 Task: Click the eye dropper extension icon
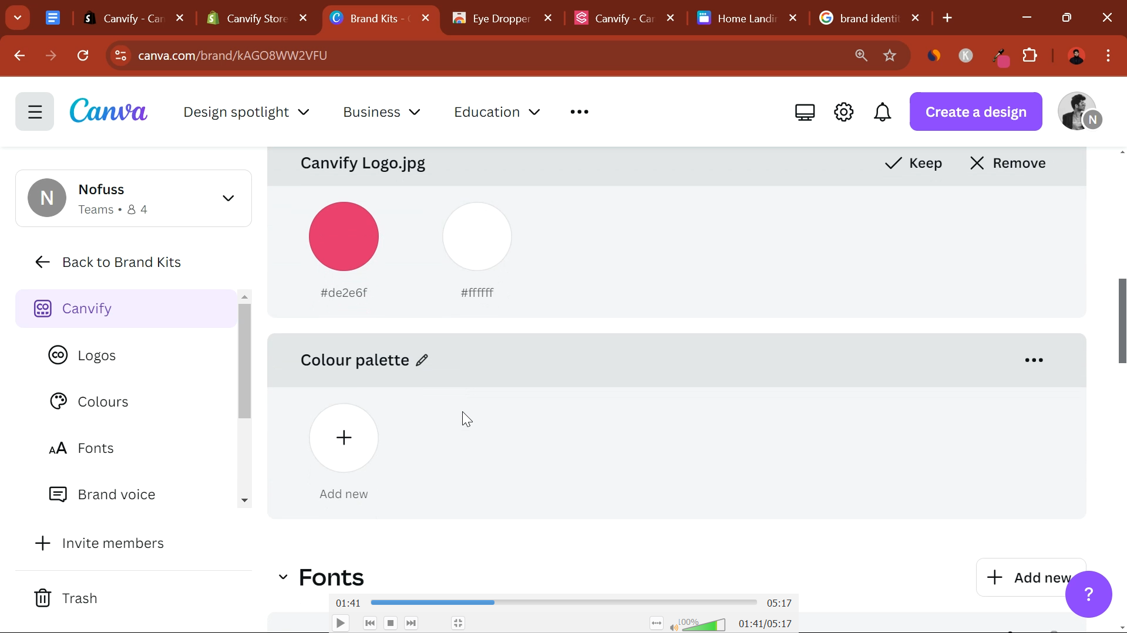(x=1000, y=56)
